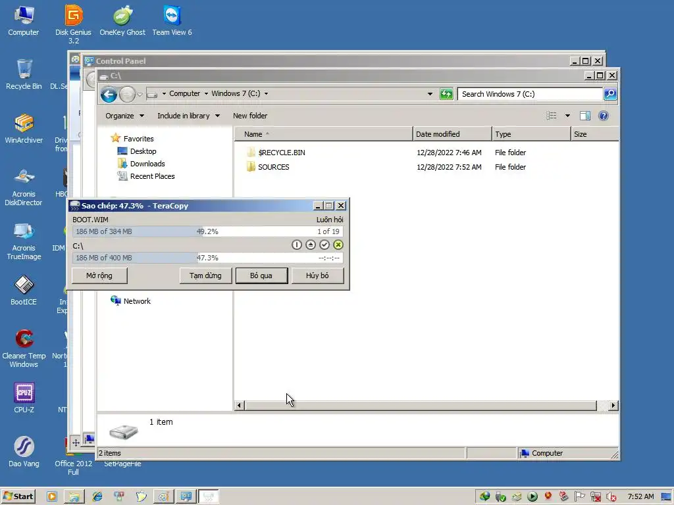Toggle the eject-after-copy icon in TeraCopy

pos(311,245)
